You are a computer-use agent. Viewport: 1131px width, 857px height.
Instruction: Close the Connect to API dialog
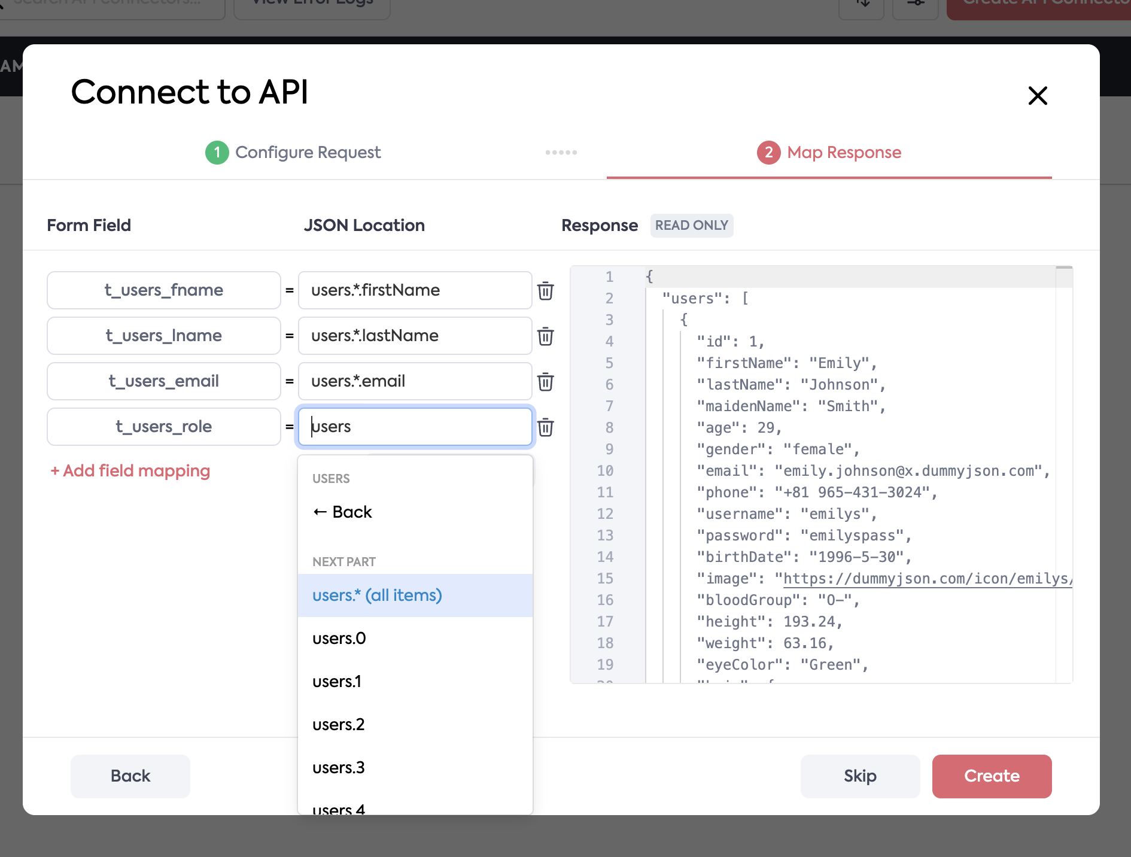tap(1037, 96)
